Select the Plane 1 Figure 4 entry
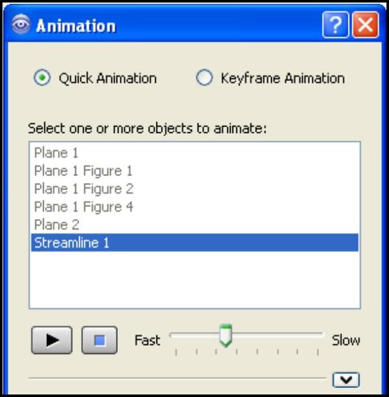 (83, 206)
